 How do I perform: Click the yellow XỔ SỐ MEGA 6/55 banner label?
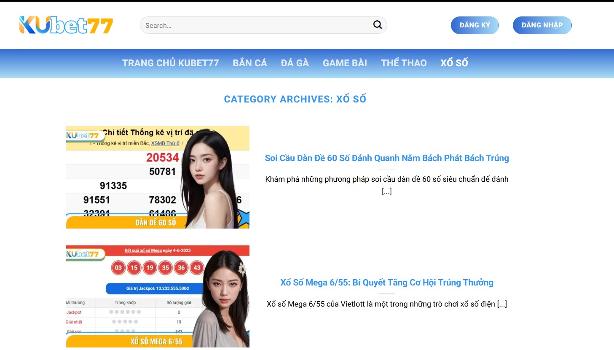click(156, 342)
